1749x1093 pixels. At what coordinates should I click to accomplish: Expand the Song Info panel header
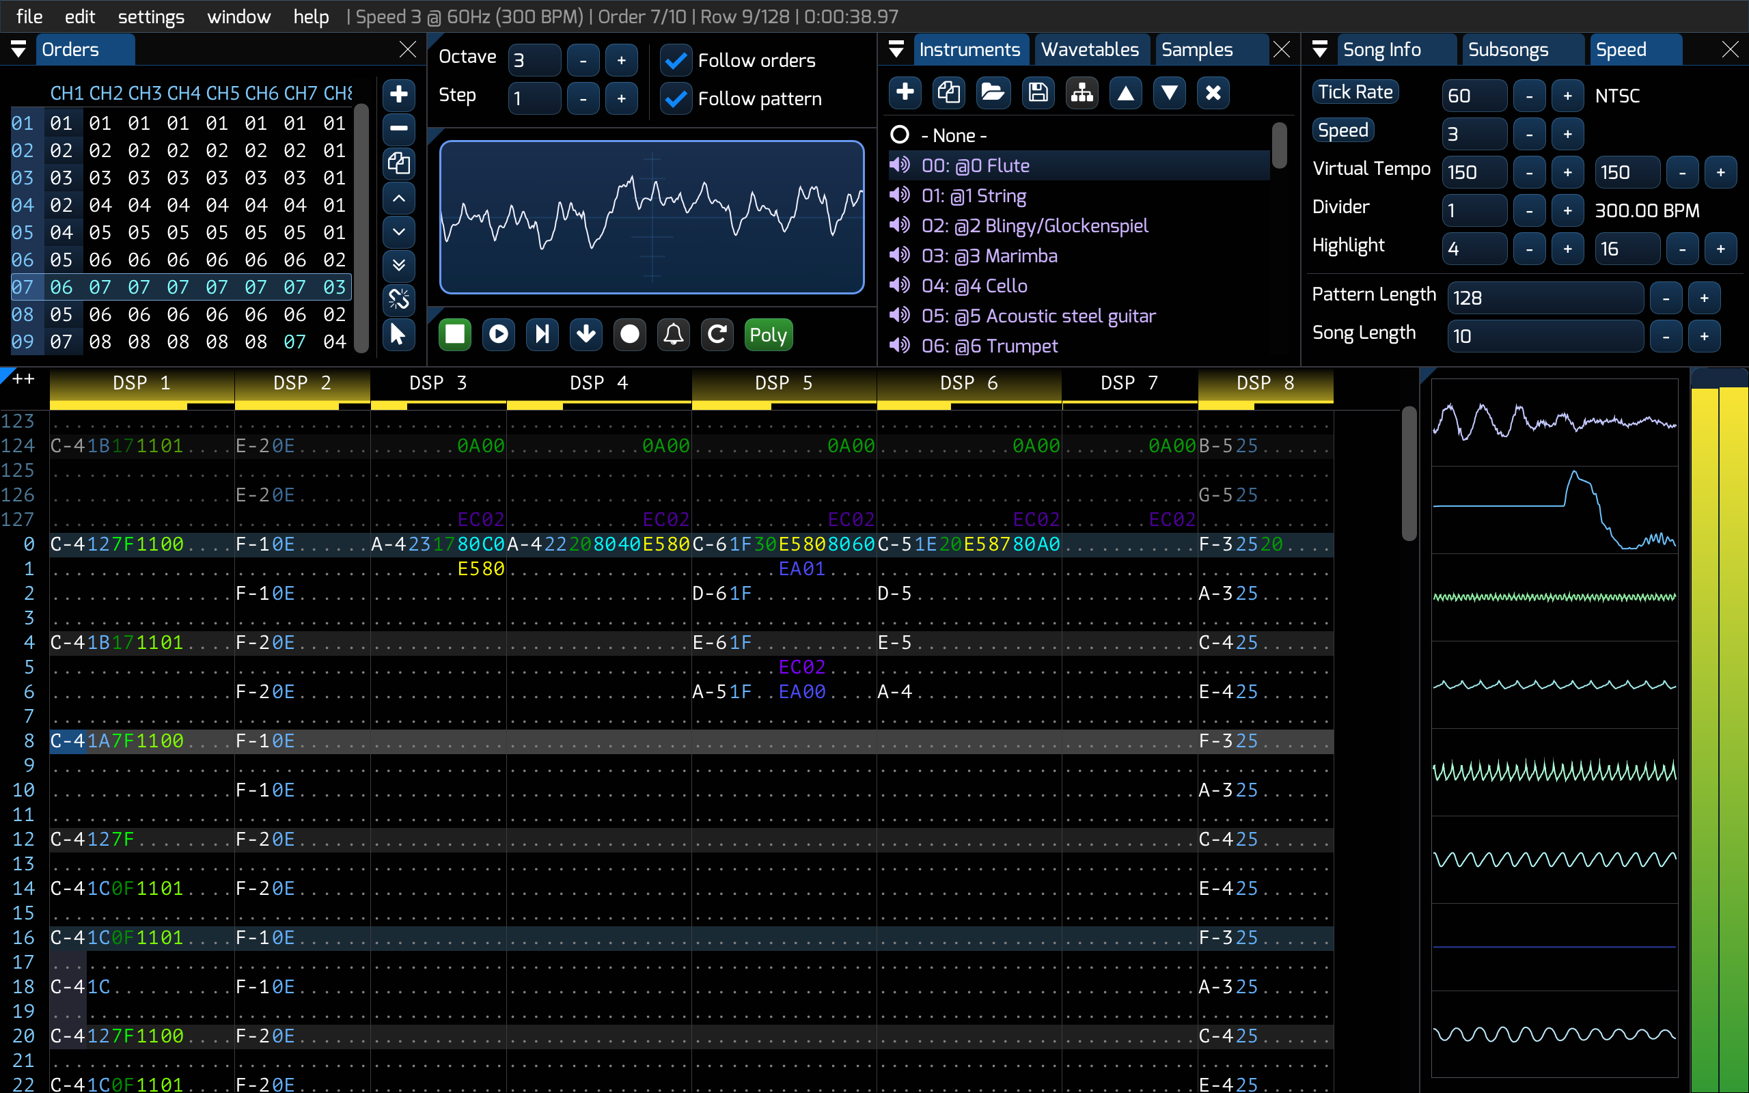tap(1321, 51)
